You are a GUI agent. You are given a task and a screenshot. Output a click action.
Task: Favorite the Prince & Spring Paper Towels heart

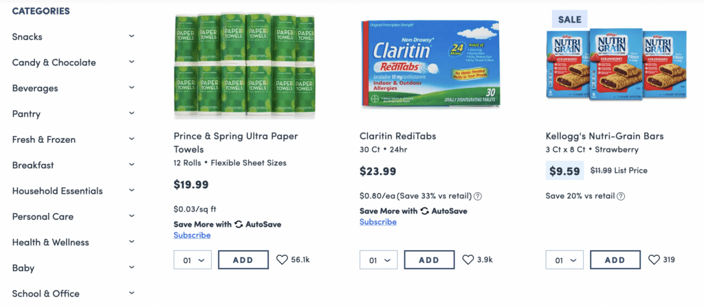pos(282,260)
